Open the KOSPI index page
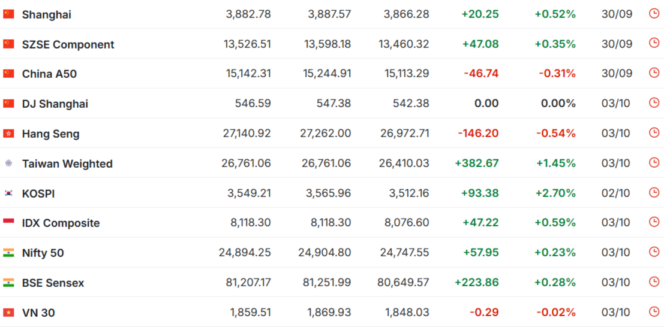667x327 pixels. (x=38, y=193)
